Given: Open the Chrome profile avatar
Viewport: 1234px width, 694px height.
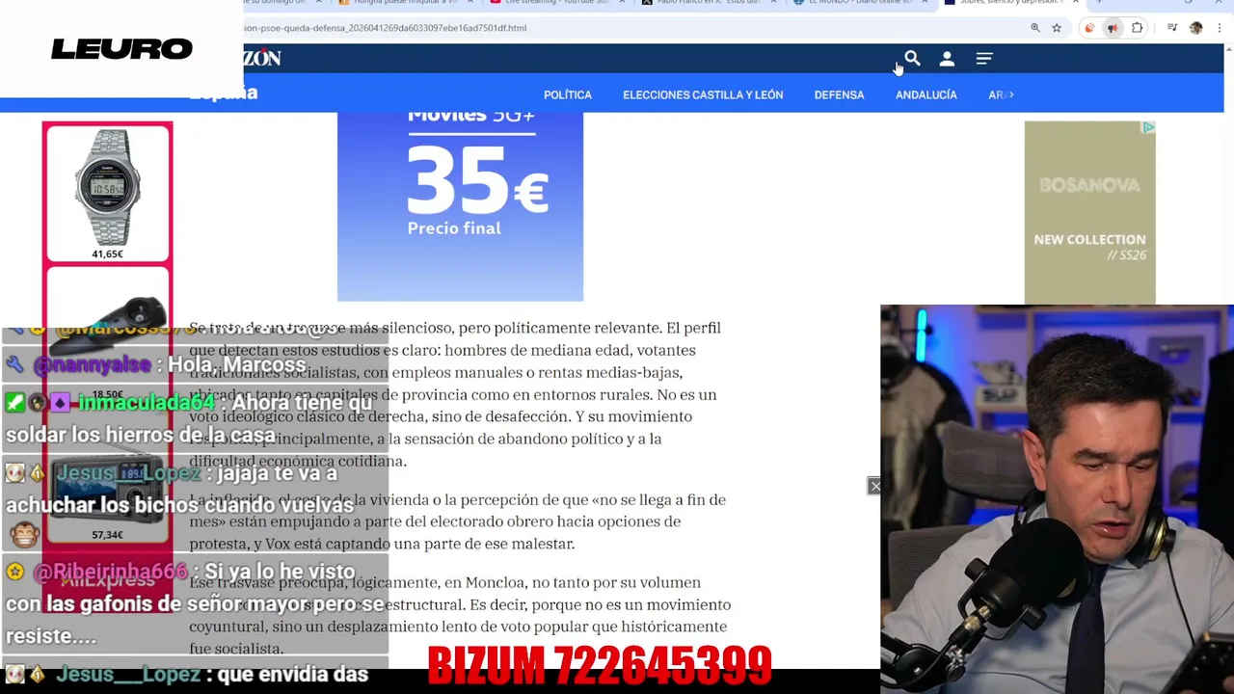Looking at the screenshot, I should (1196, 28).
